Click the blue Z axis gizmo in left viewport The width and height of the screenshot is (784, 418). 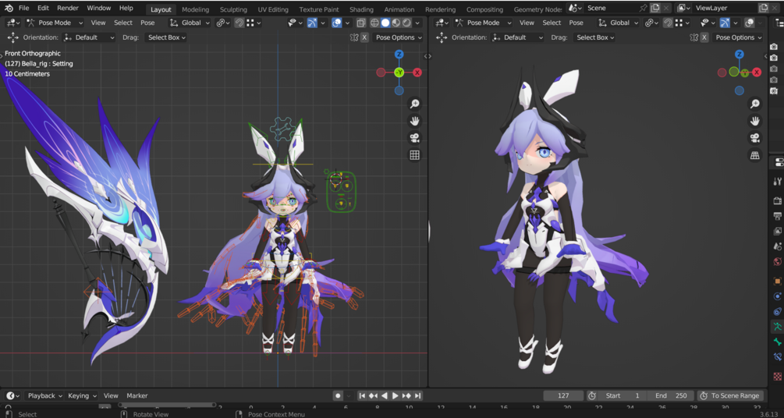point(399,54)
